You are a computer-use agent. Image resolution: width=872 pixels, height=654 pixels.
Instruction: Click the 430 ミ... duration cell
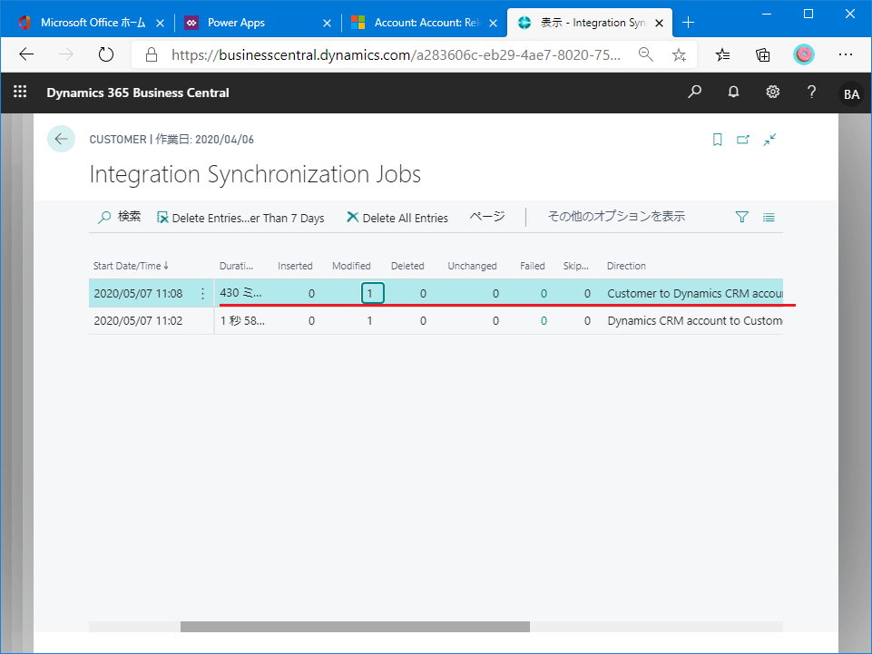pos(240,292)
